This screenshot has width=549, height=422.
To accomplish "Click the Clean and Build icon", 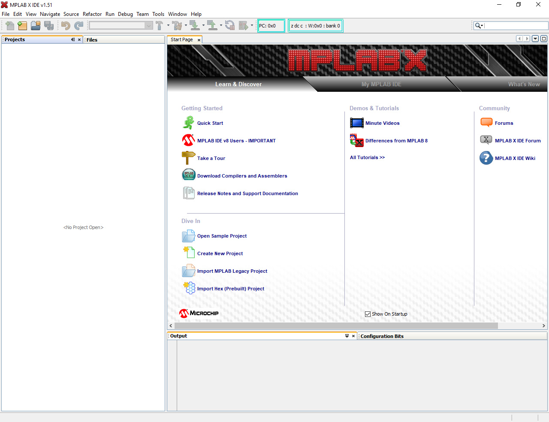I will 177,26.
